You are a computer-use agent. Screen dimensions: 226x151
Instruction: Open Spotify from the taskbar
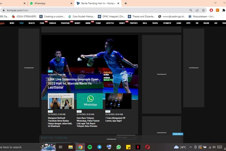click(90, 147)
